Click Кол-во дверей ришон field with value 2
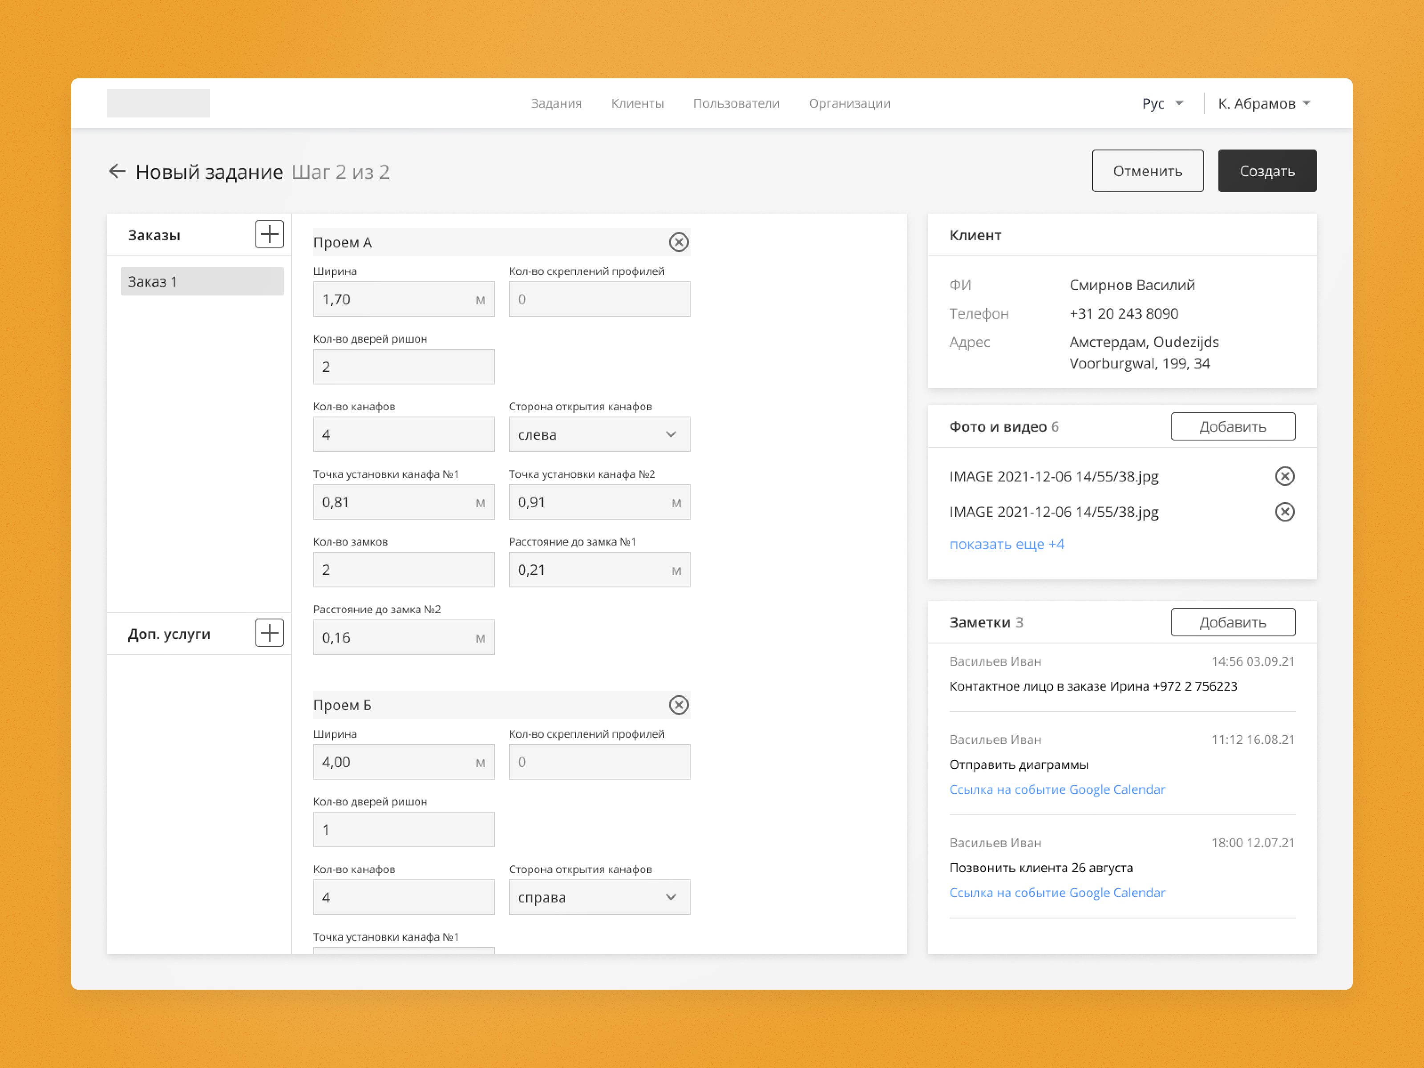 click(x=404, y=367)
